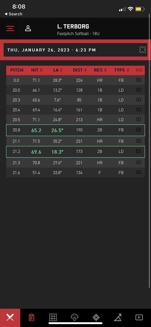Viewport: 151px width, 327px height.
Task: Tap the Wi-Fi status icon
Action: click(130, 9)
